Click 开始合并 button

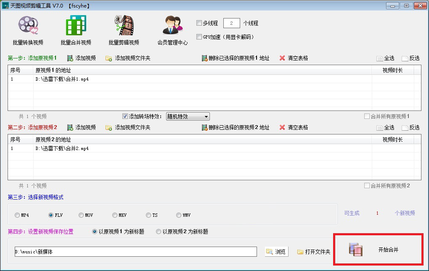(x=378, y=249)
